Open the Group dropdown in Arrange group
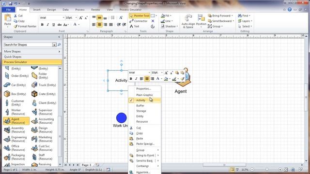310x174 pixels. click(215, 26)
